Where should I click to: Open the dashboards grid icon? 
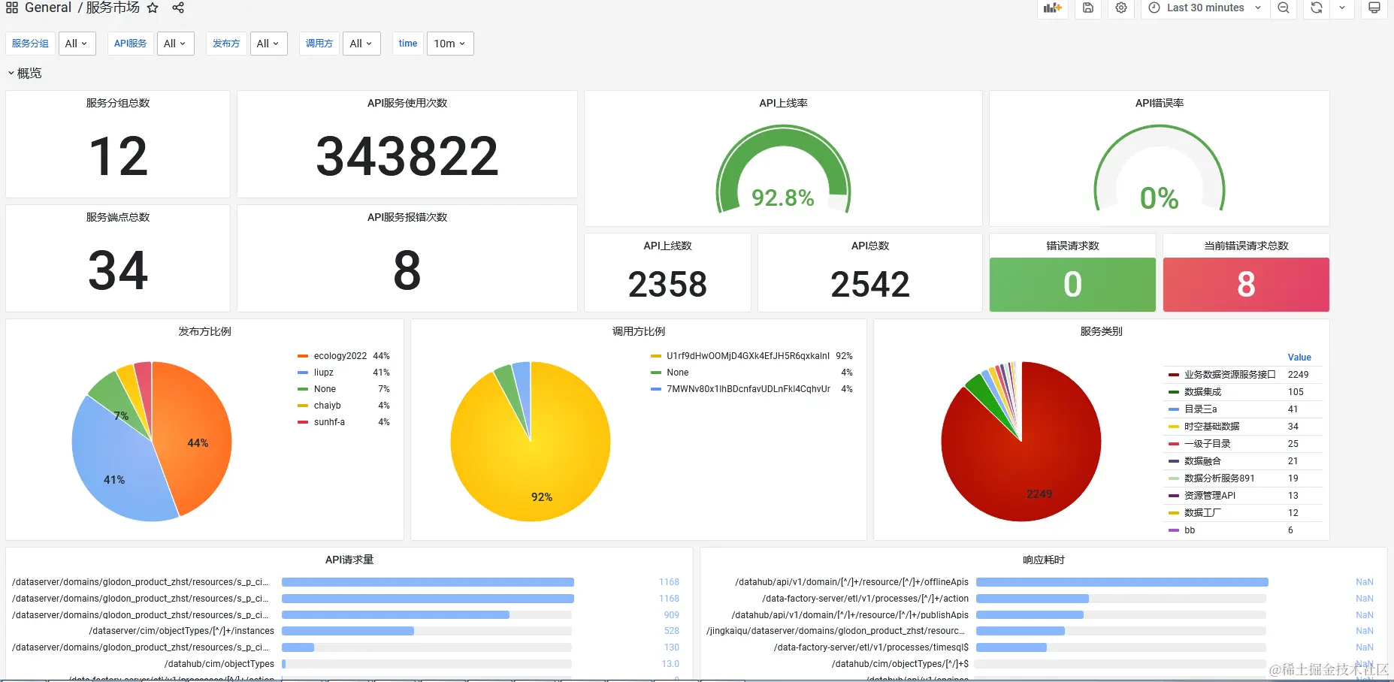coord(12,8)
